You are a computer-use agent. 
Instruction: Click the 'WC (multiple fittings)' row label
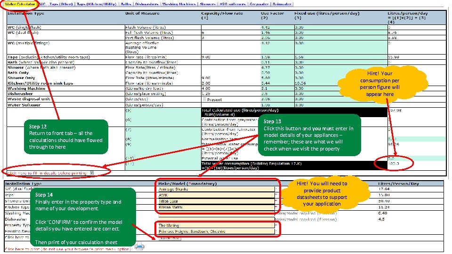tap(29, 43)
